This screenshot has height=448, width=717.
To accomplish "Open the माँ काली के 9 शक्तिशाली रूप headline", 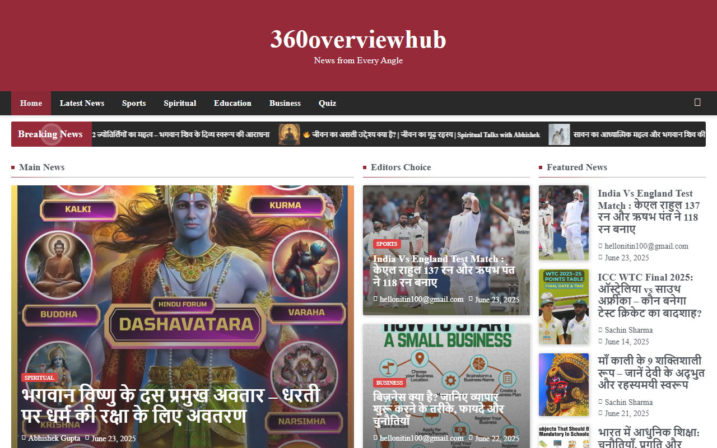I will 651,372.
